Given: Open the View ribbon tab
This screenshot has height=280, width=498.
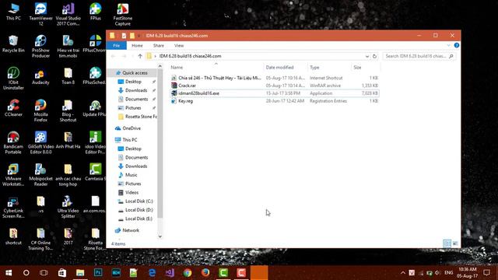Looking at the screenshot, I should point(179,45).
